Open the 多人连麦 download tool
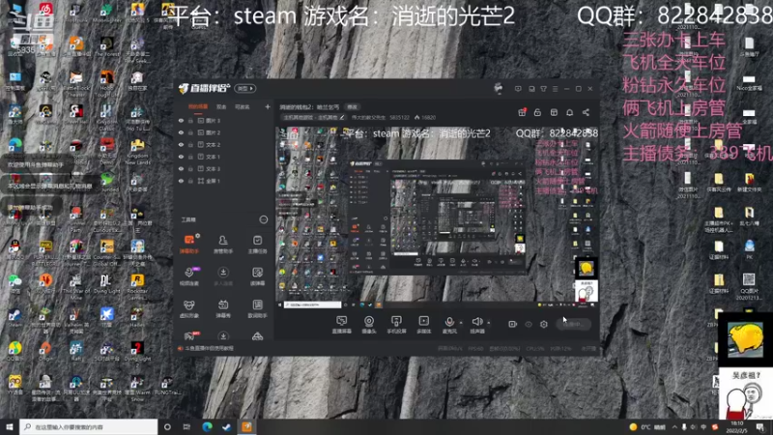The image size is (773, 435). coord(223,276)
